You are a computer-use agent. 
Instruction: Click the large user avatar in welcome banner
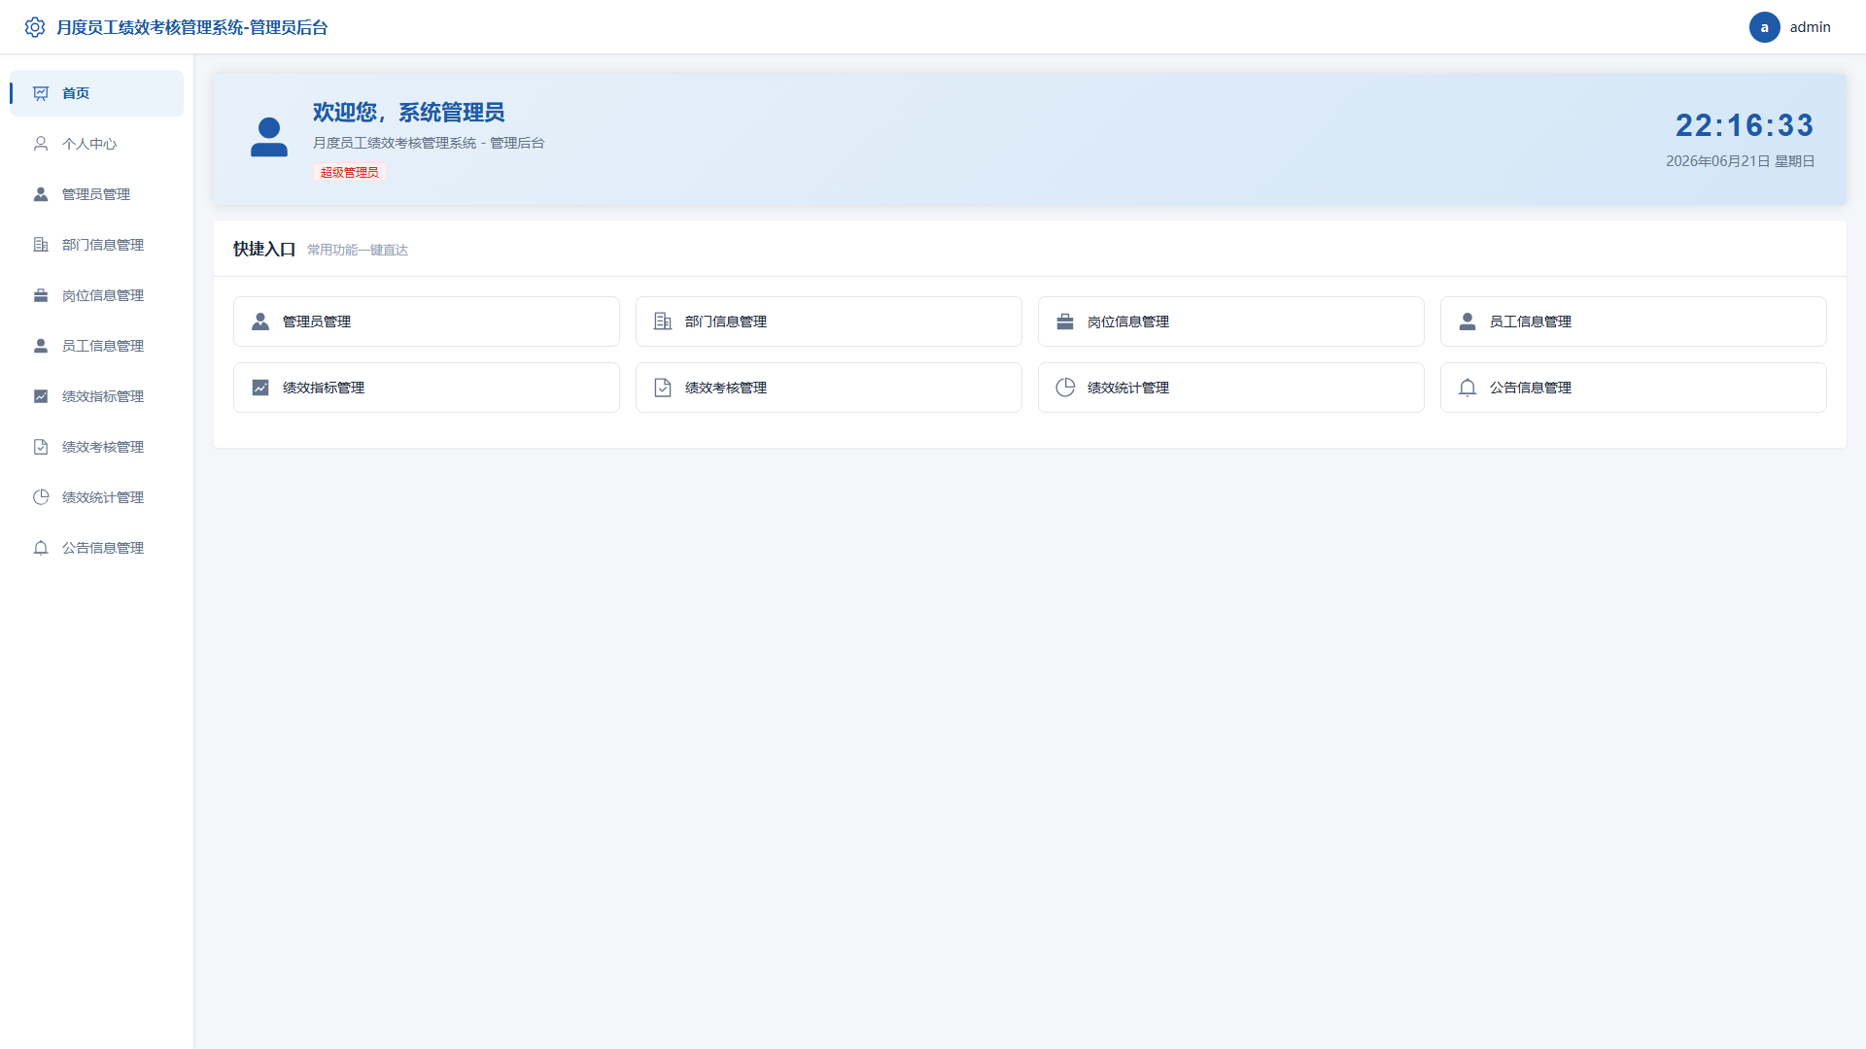tap(269, 137)
